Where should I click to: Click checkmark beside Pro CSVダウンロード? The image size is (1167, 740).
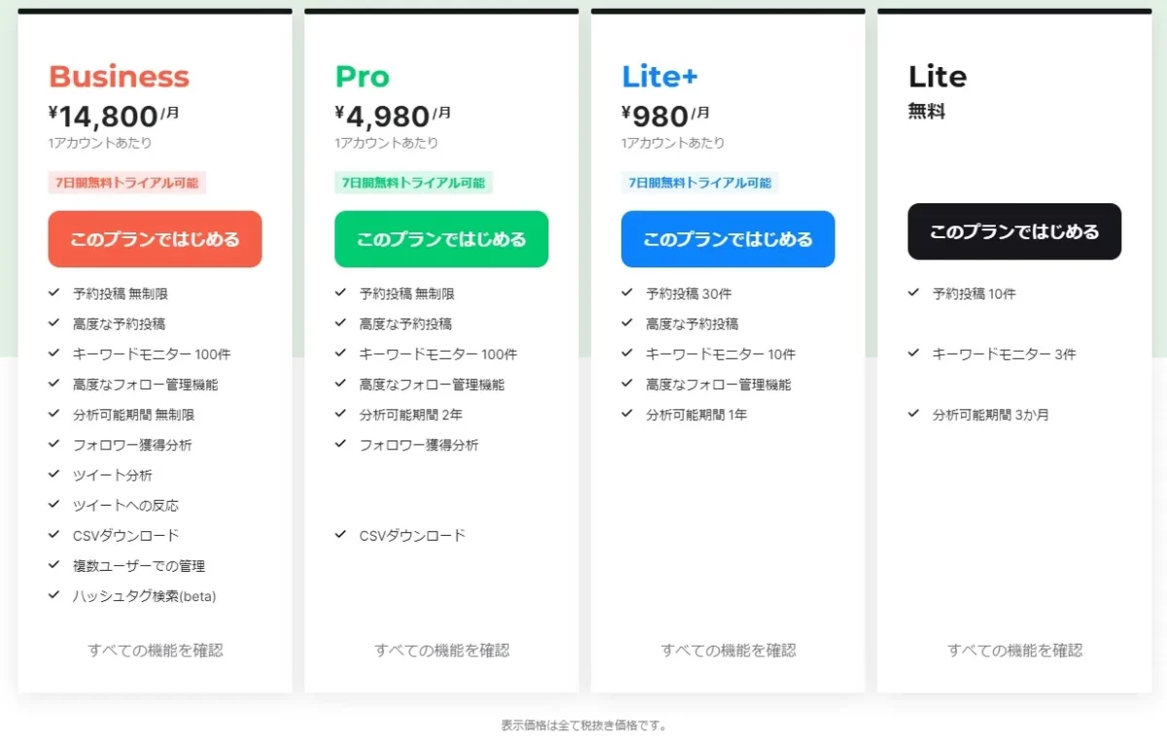pos(340,535)
